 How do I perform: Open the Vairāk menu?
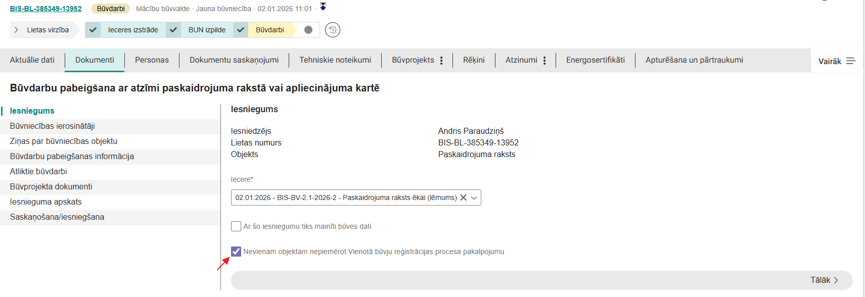point(836,61)
